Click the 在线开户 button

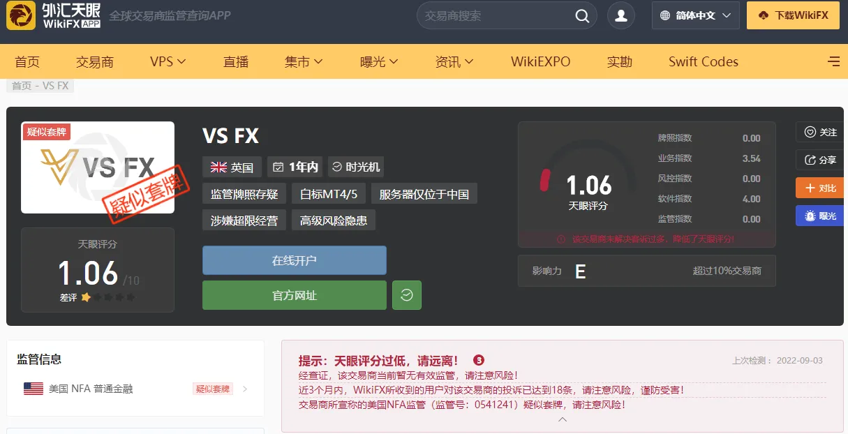click(x=295, y=260)
